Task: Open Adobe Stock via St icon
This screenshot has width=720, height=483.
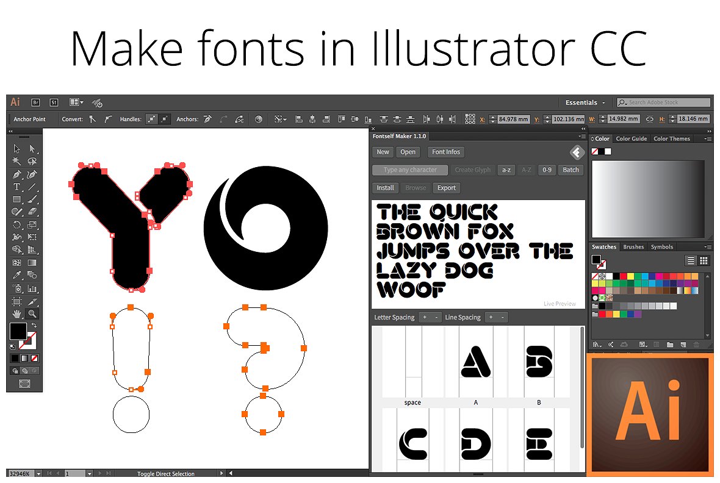Action: 54,102
